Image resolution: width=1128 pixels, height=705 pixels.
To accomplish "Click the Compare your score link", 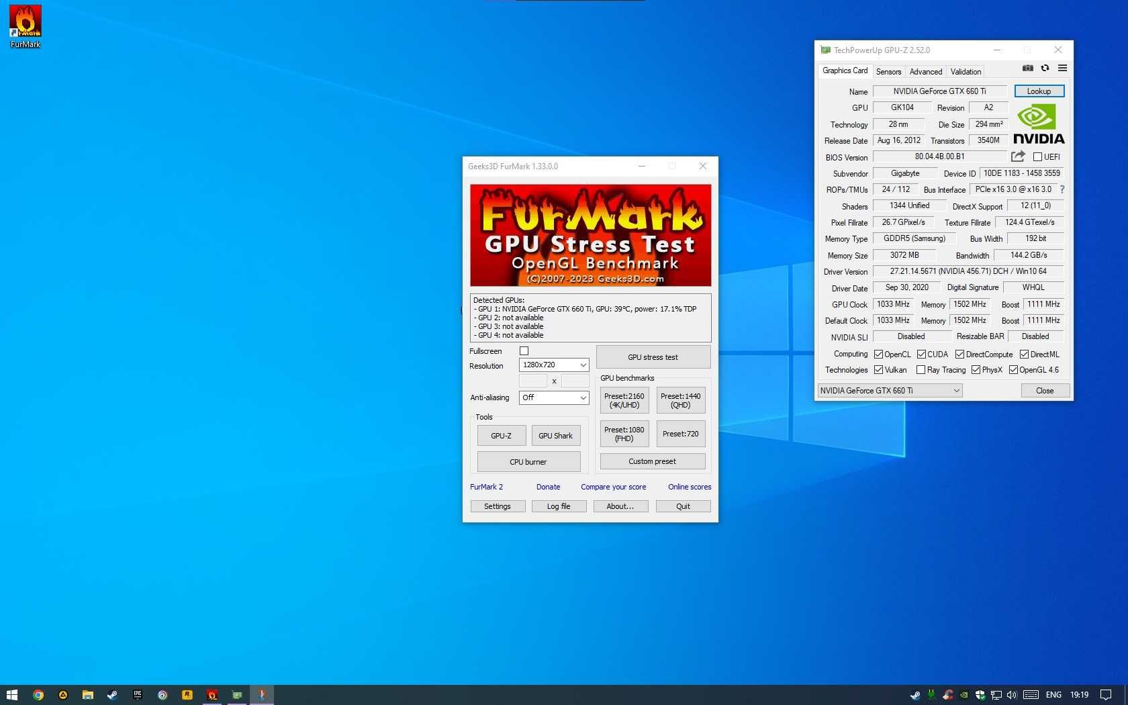I will click(x=613, y=487).
